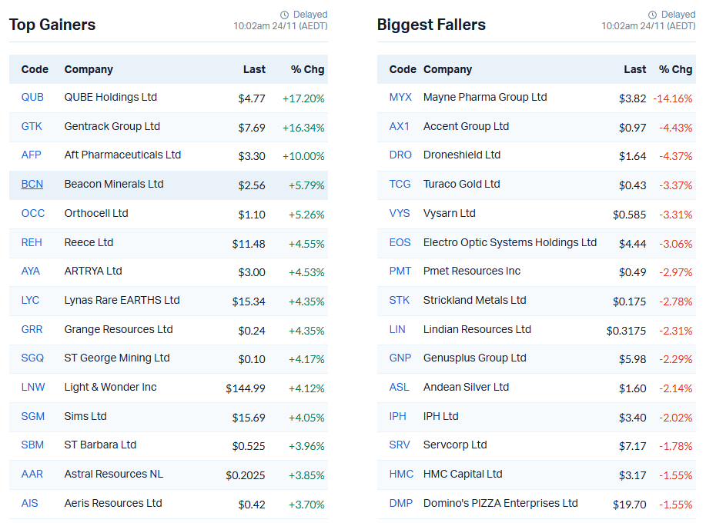Image resolution: width=706 pixels, height=523 pixels.
Task: Click the SGM Sims Ltd code
Action: click(x=33, y=416)
